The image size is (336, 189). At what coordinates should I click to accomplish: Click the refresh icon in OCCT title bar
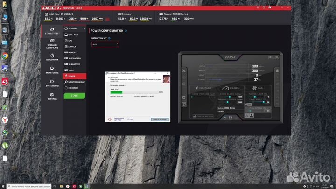point(258,7)
